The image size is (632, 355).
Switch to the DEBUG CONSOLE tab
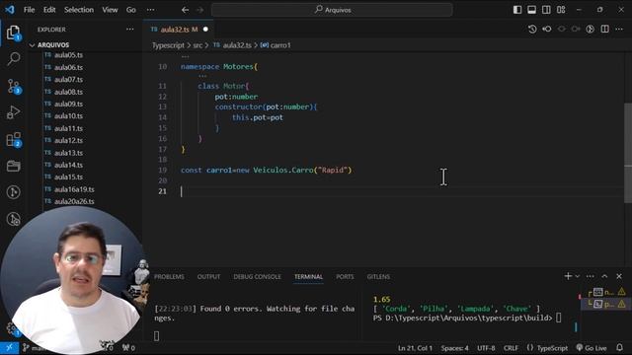pyautogui.click(x=257, y=277)
